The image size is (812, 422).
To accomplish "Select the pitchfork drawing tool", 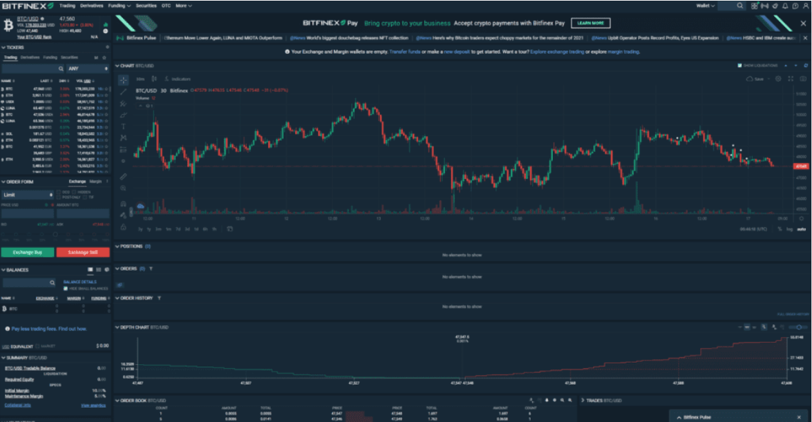I will pos(123,104).
